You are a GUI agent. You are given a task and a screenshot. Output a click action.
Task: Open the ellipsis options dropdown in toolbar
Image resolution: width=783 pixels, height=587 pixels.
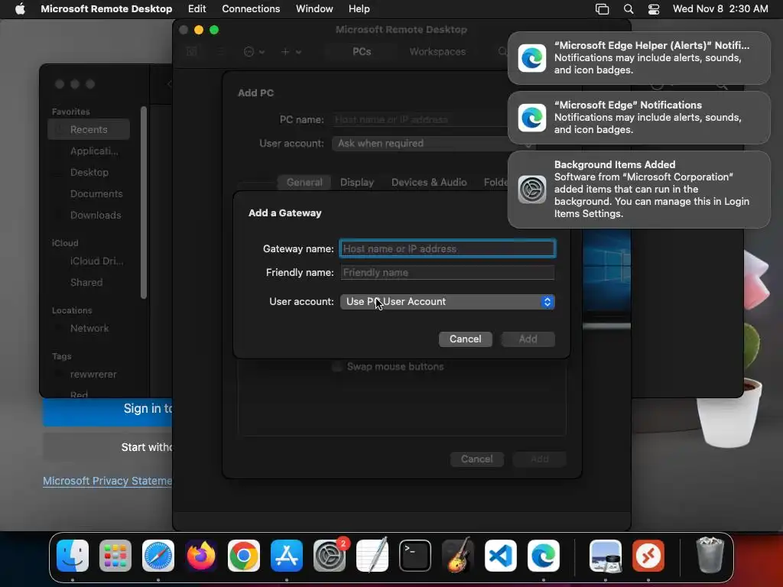pyautogui.click(x=254, y=51)
